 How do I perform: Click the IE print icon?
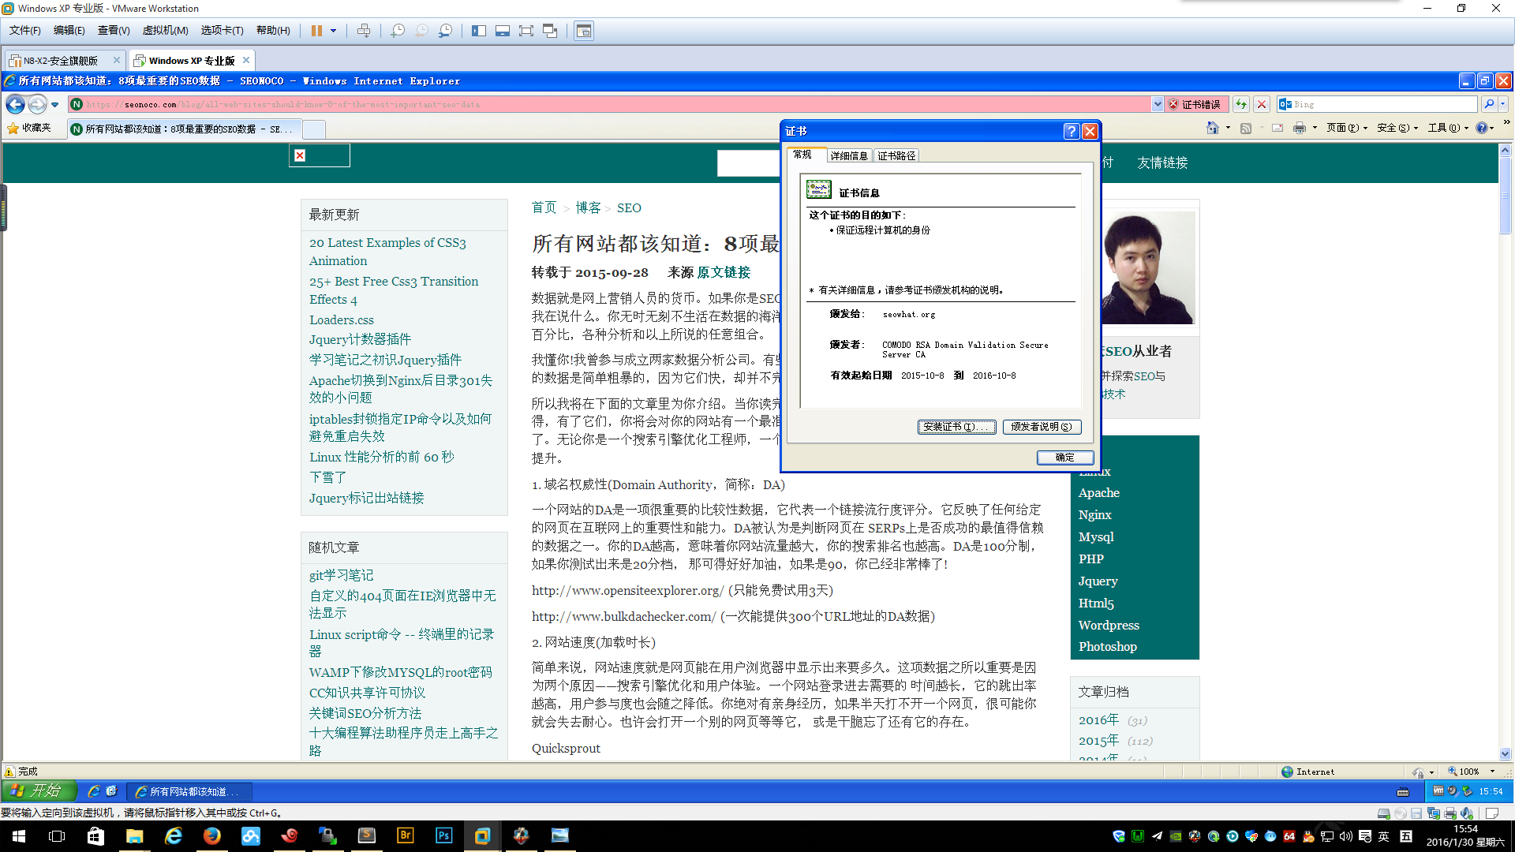pos(1299,128)
